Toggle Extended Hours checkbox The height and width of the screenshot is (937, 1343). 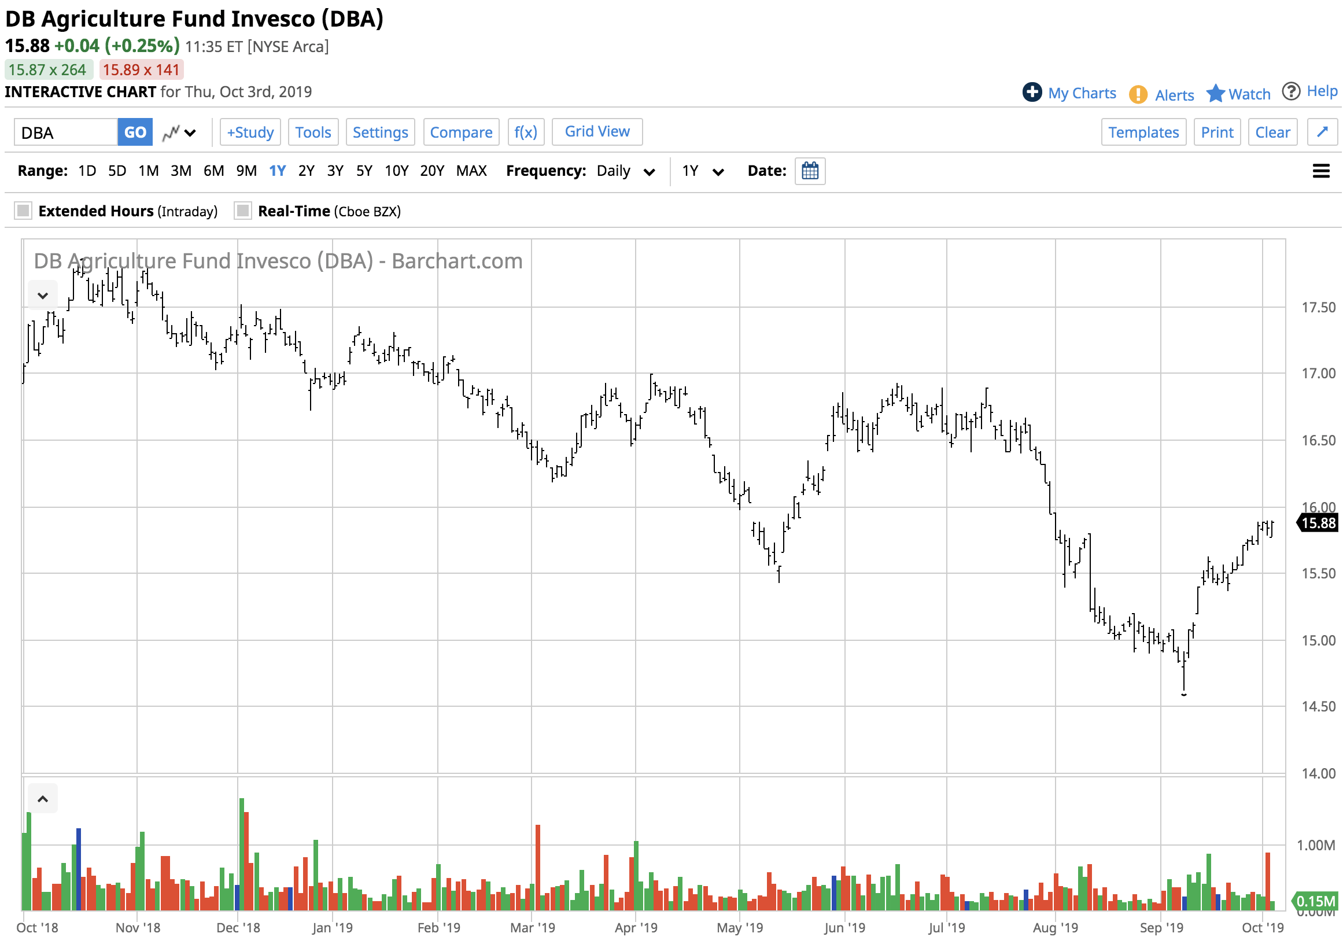click(x=23, y=211)
